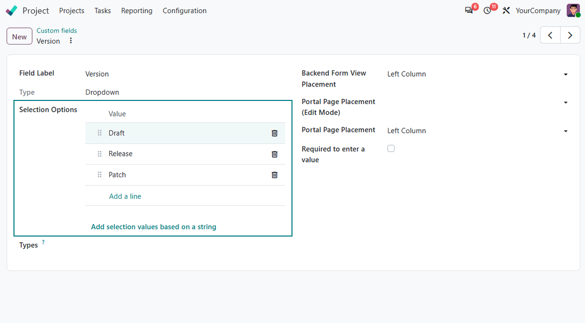Screen dimensions: 585x323
Task: Open the Reporting menu
Action: point(137,11)
